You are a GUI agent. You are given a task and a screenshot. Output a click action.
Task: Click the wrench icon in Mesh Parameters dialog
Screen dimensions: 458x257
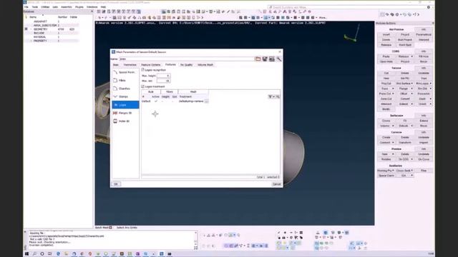point(279,59)
